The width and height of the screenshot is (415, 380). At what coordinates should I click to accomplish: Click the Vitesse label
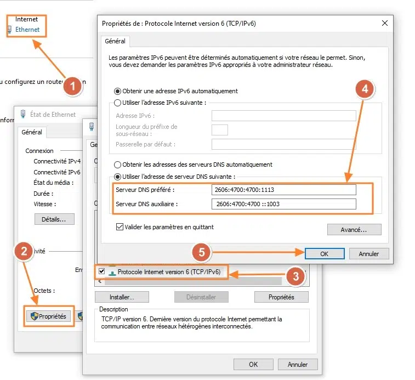45,204
